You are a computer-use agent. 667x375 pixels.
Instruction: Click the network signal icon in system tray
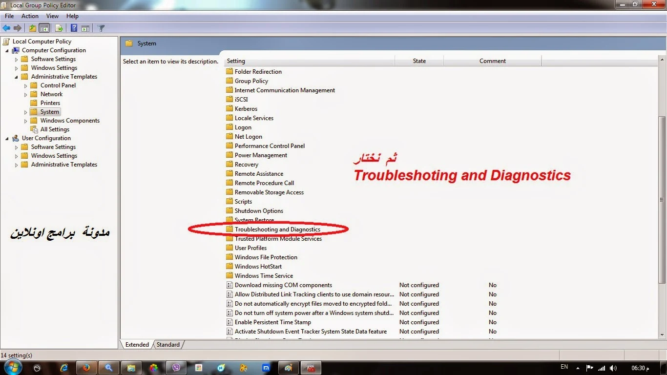[602, 368]
